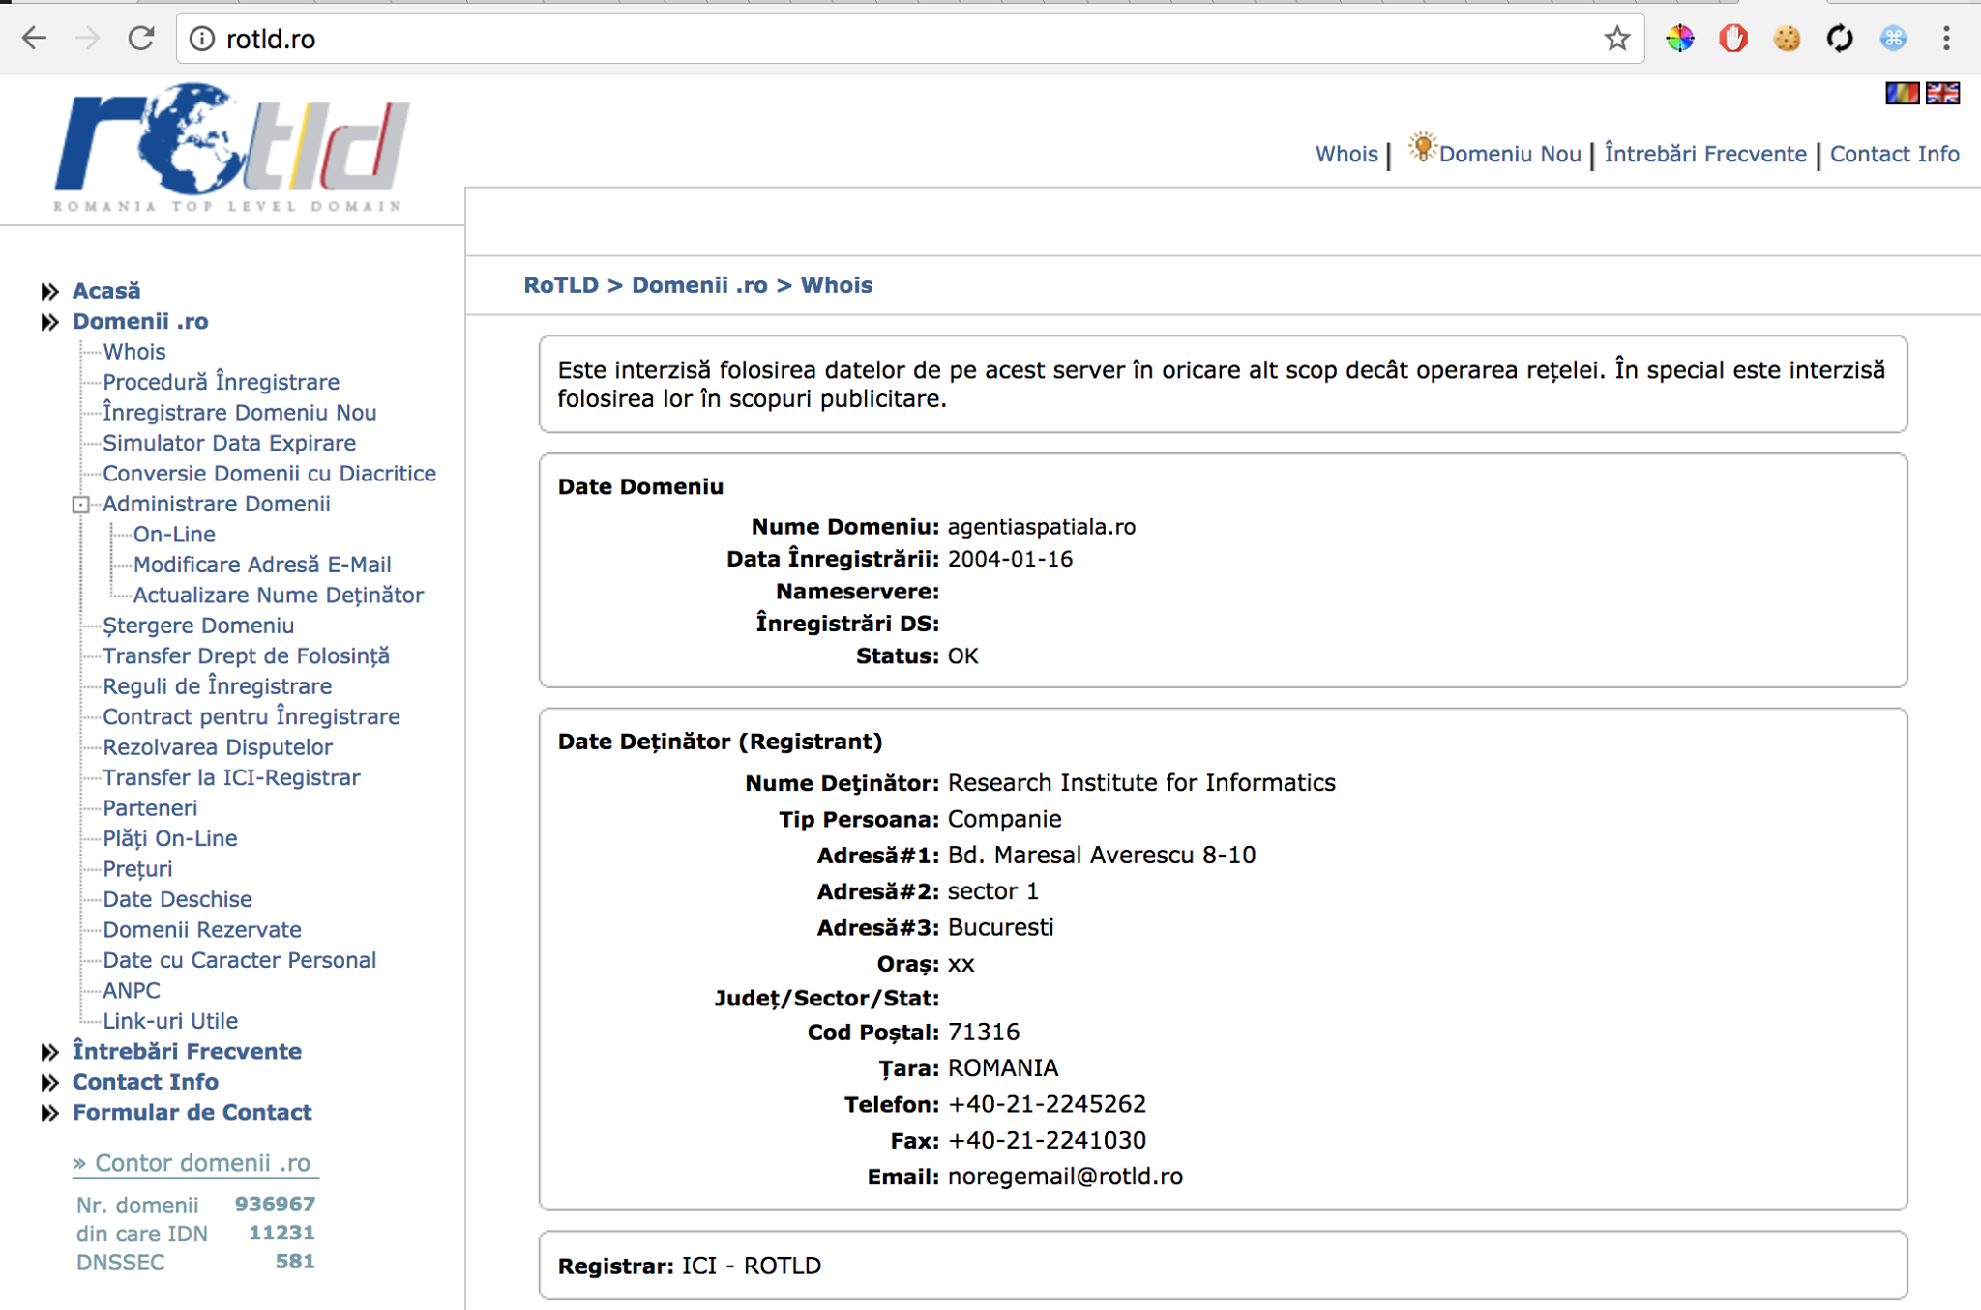Screen dimensions: 1981x1310
Task: Collapse the Administrare Domenii tree node
Action: click(x=81, y=505)
